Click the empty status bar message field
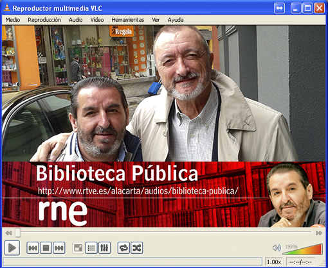The height and width of the screenshot is (268, 328). pyautogui.click(x=133, y=262)
